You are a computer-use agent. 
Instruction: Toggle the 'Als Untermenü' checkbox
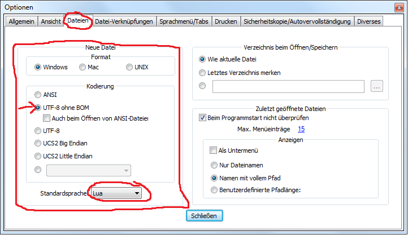pyautogui.click(x=214, y=150)
